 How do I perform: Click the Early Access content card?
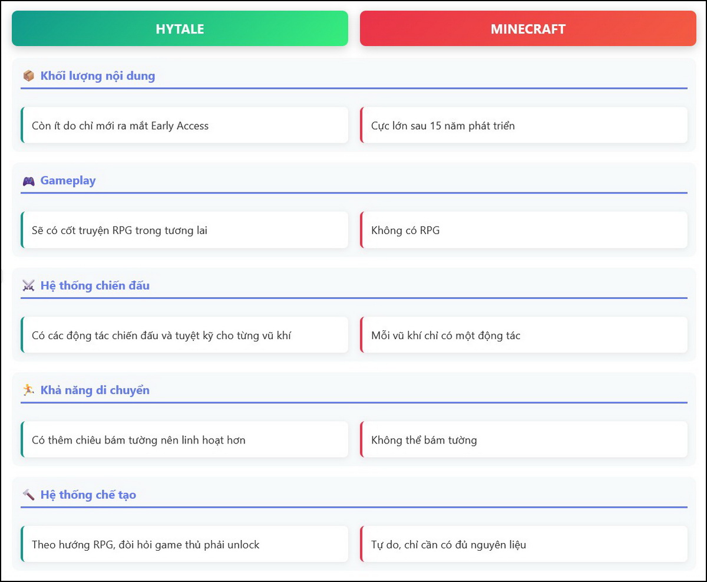click(x=184, y=126)
